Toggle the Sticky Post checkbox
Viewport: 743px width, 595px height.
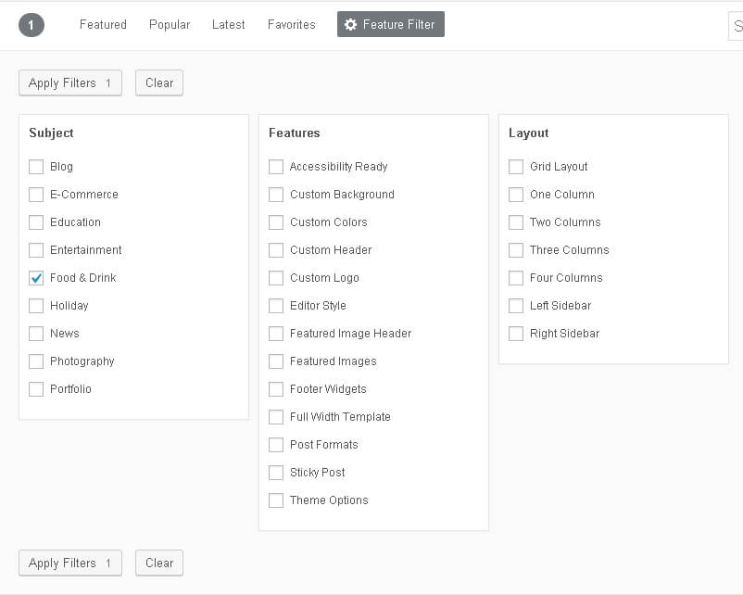pyautogui.click(x=276, y=473)
